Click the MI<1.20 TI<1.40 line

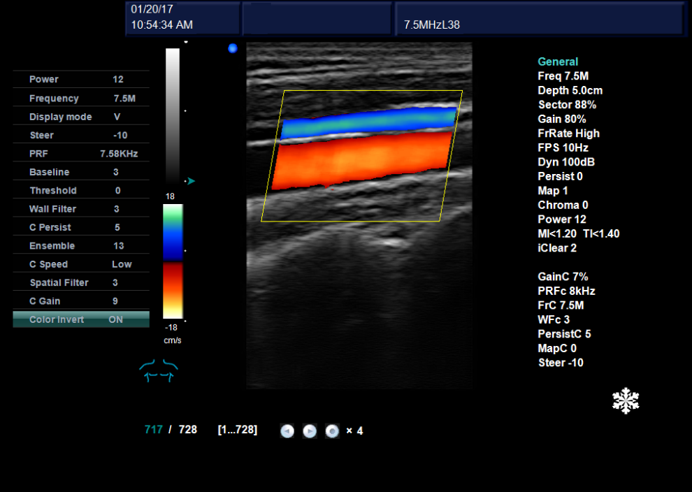pyautogui.click(x=579, y=234)
